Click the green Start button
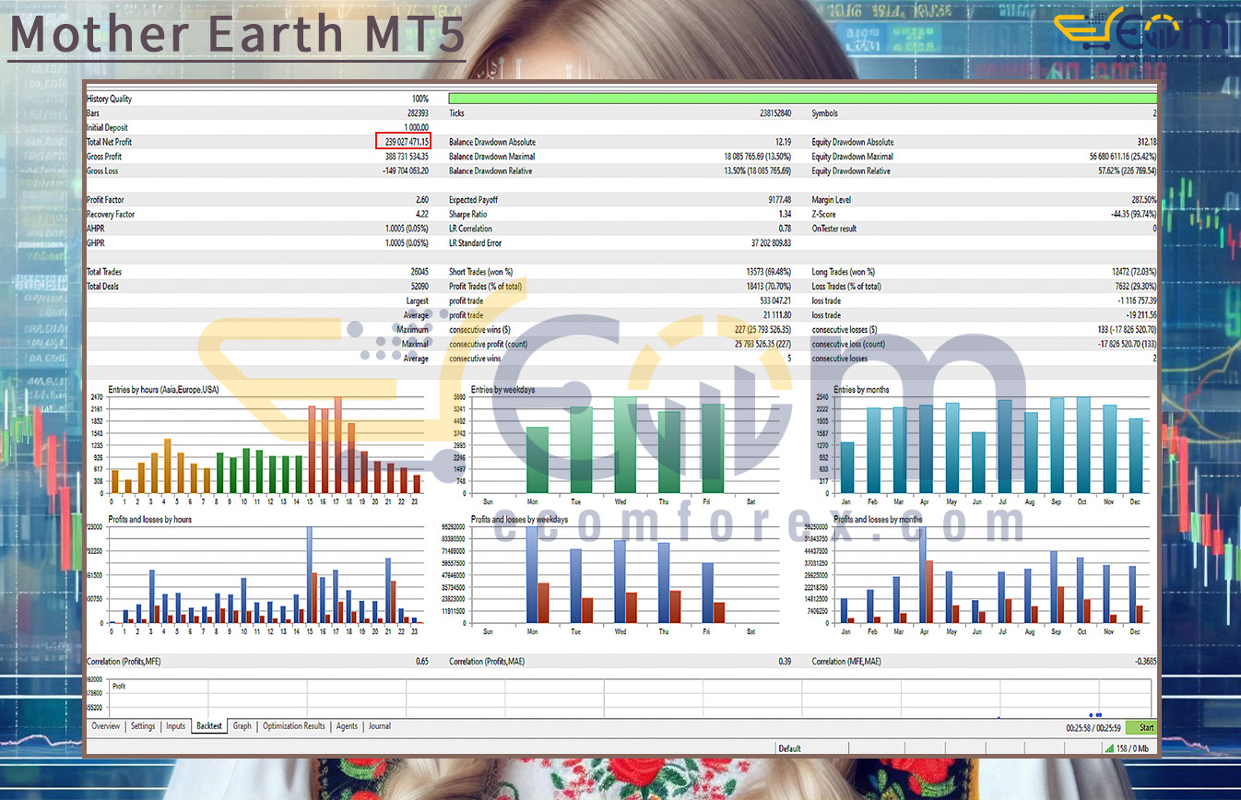The image size is (1241, 800). (1141, 727)
